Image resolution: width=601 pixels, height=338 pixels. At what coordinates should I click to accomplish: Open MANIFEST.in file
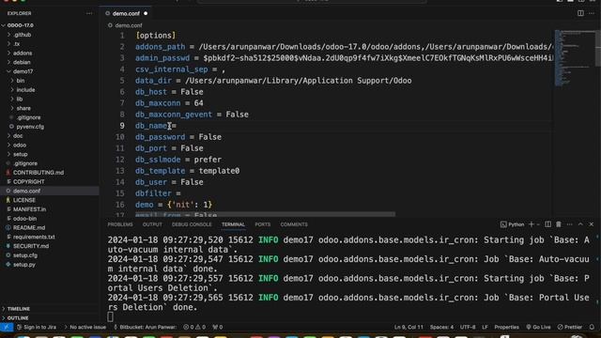coord(29,209)
